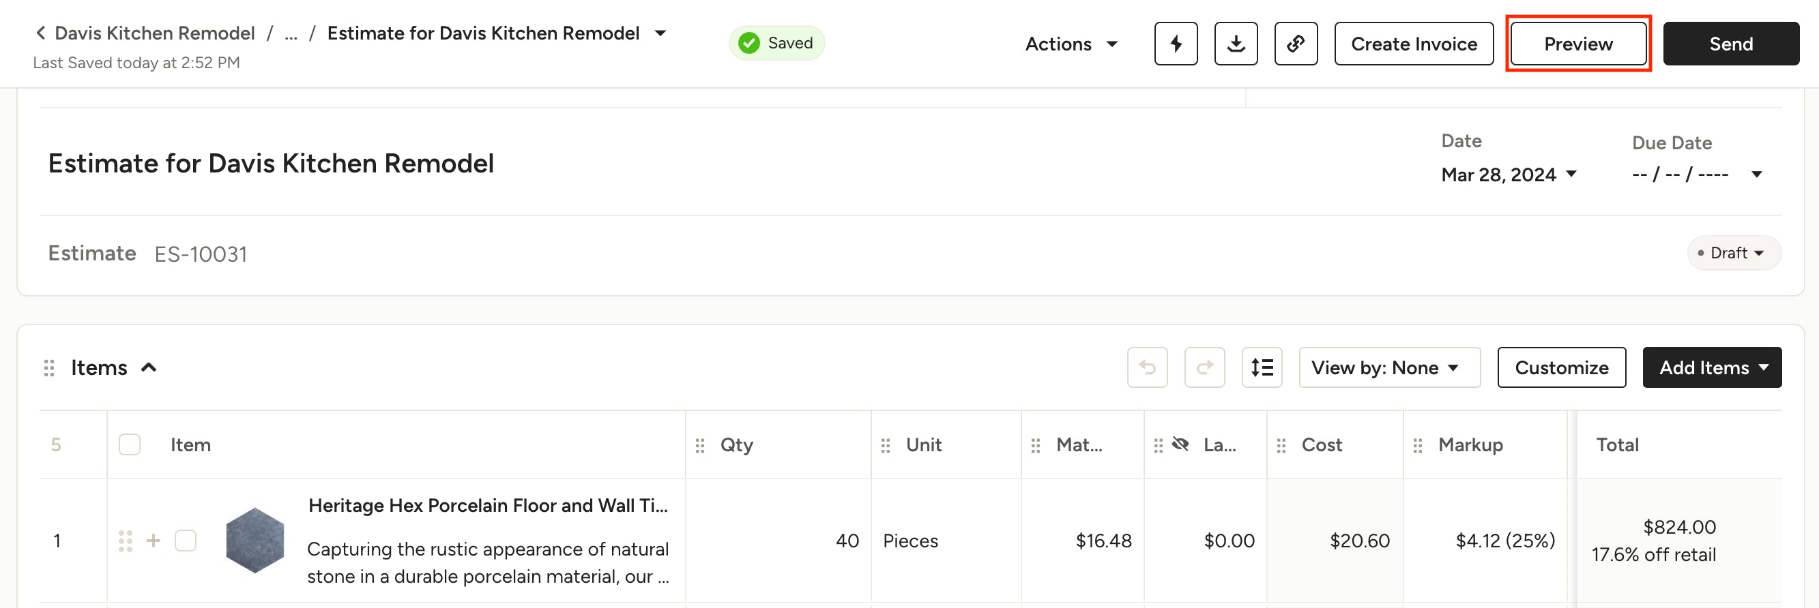Image resolution: width=1819 pixels, height=608 pixels.
Task: Open the Add Items menu
Action: click(x=1712, y=367)
